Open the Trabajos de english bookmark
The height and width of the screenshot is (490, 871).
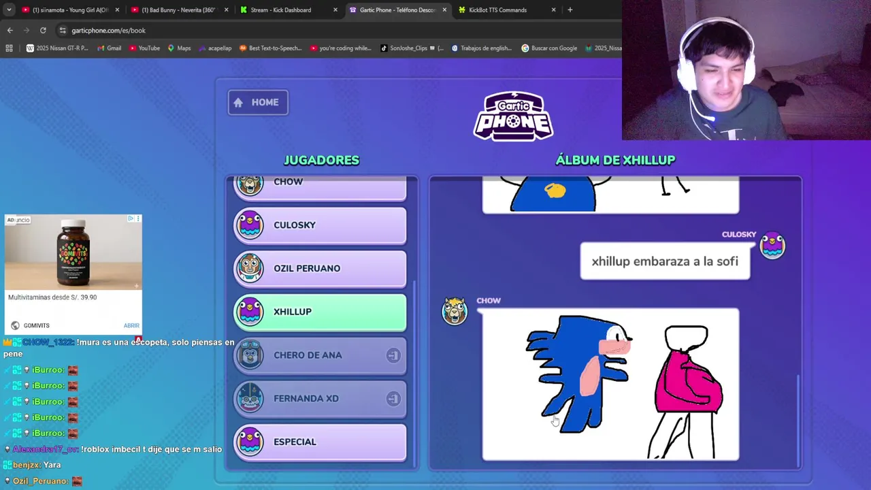pos(481,48)
